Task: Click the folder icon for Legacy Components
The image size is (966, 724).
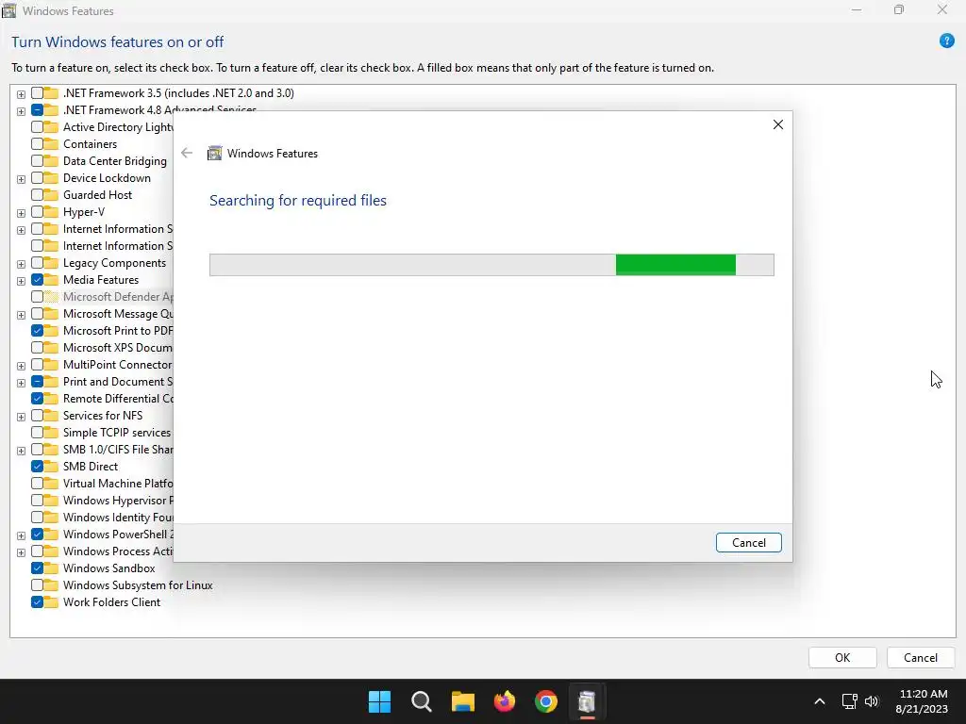Action: 51,263
